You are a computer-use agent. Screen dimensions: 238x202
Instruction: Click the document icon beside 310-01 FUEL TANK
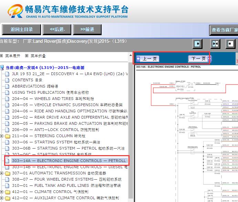[7, 185]
